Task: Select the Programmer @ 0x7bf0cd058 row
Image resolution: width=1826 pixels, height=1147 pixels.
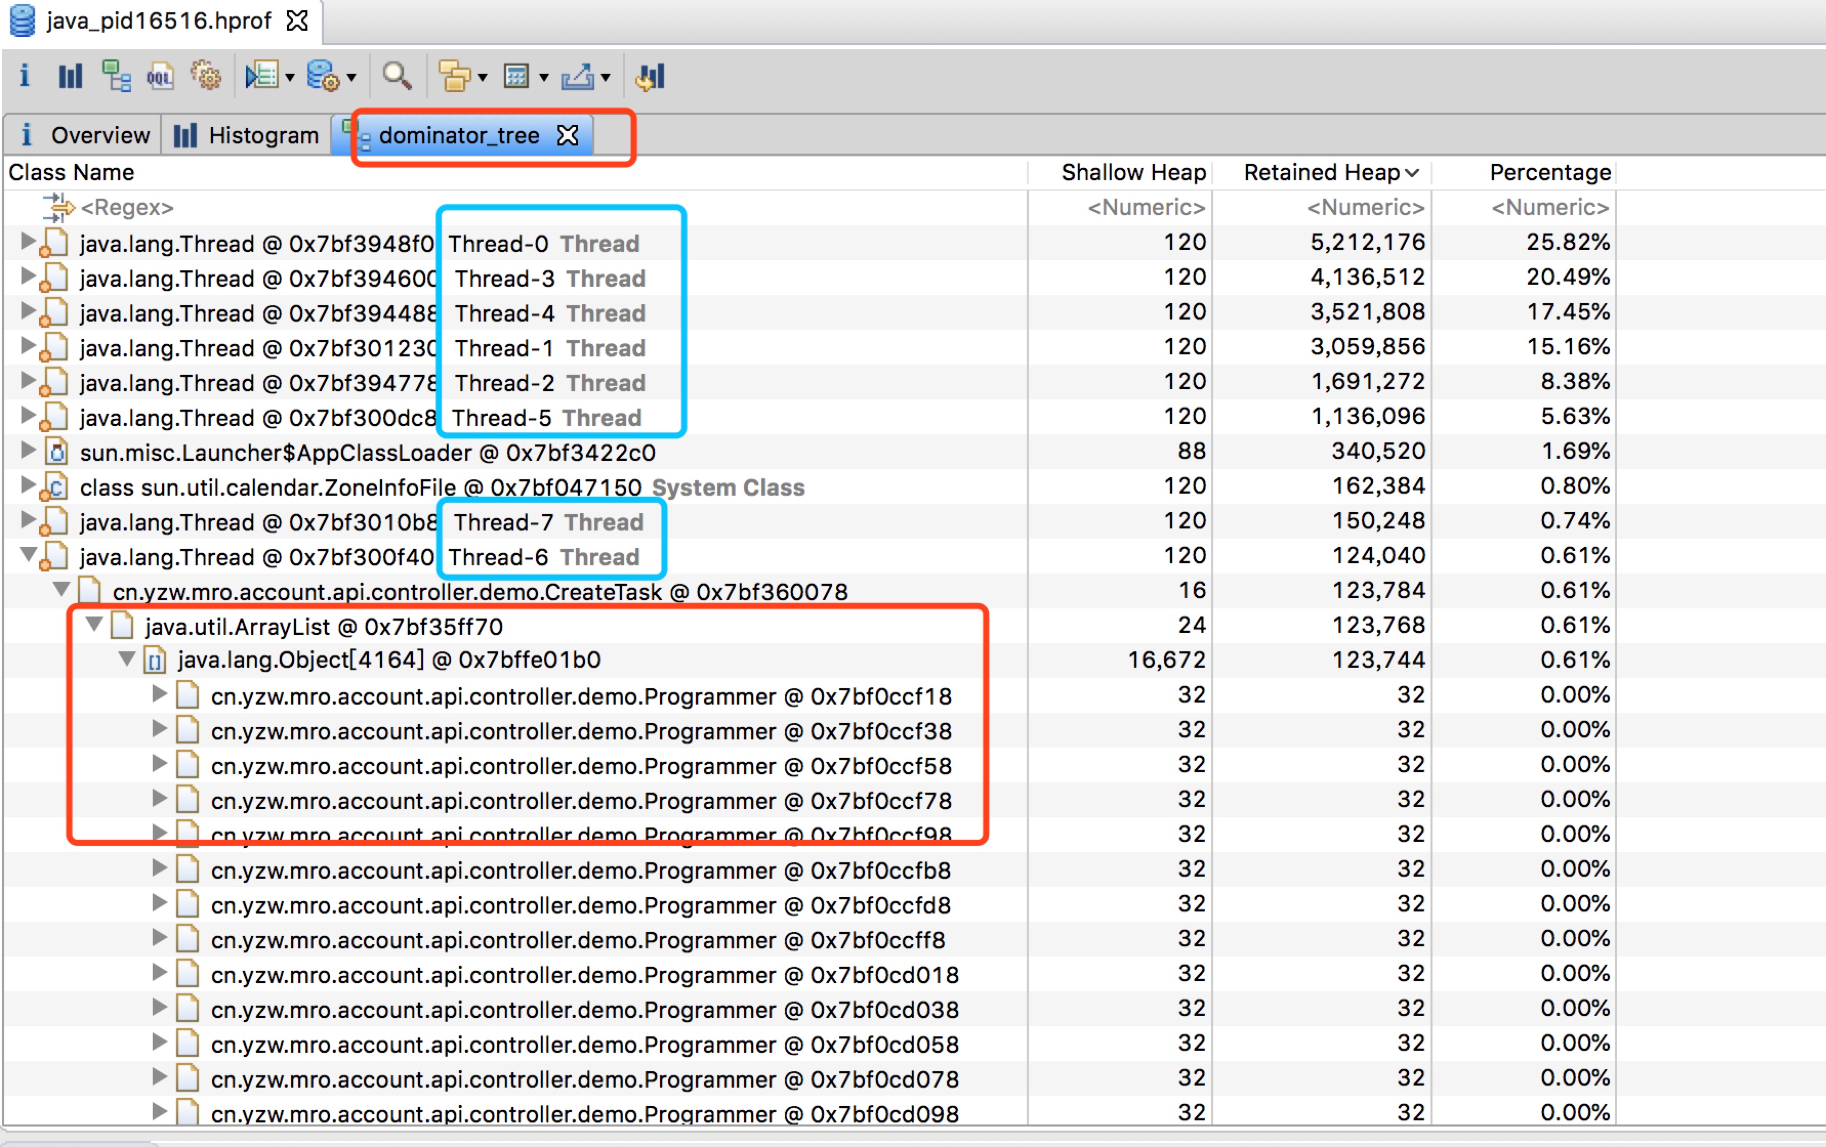Action: point(585,1046)
